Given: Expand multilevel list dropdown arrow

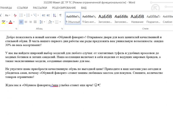Looking at the screenshot, I should click(38, 15).
